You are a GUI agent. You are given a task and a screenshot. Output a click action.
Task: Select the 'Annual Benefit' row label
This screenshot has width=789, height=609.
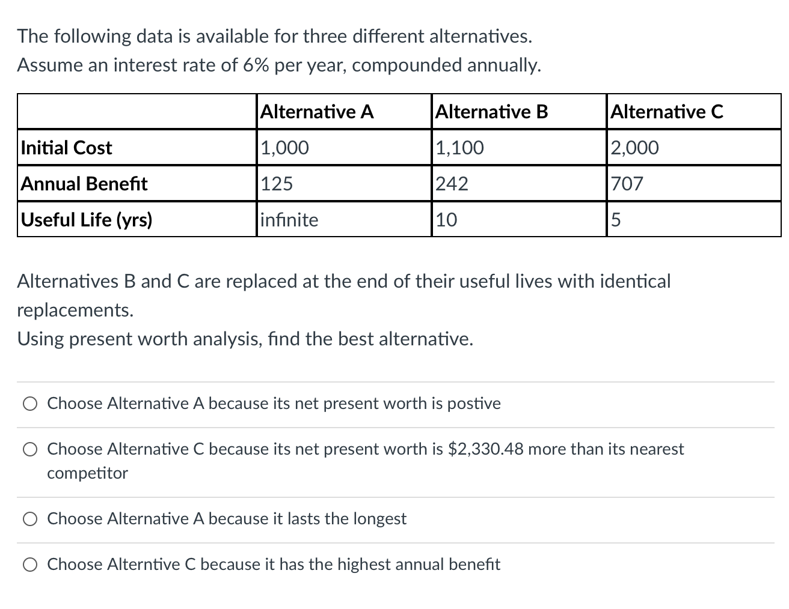click(x=84, y=184)
